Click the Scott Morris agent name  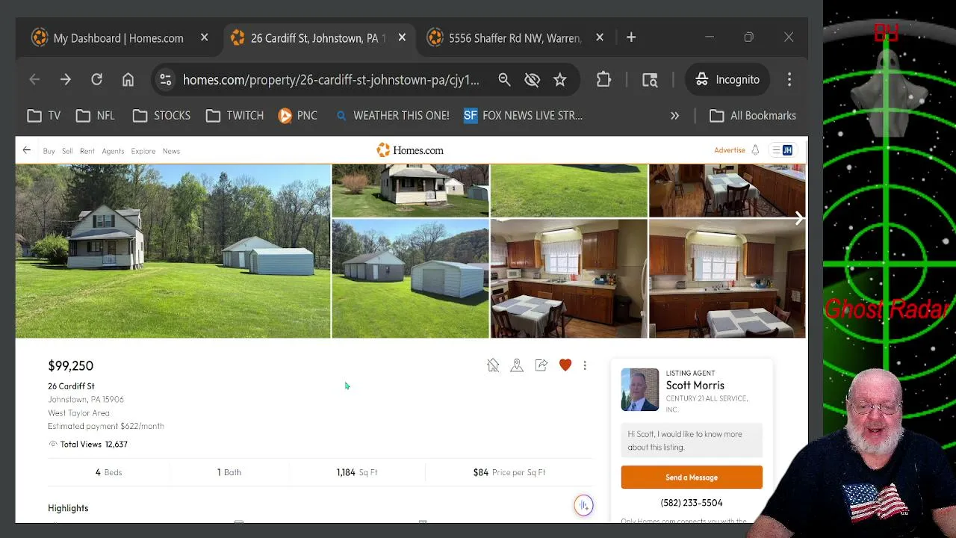click(x=695, y=386)
